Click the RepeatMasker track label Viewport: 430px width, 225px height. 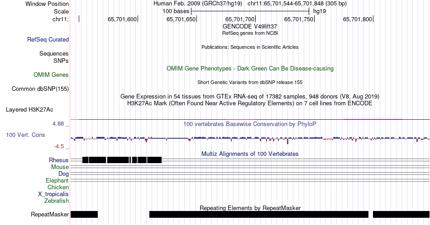(50, 214)
